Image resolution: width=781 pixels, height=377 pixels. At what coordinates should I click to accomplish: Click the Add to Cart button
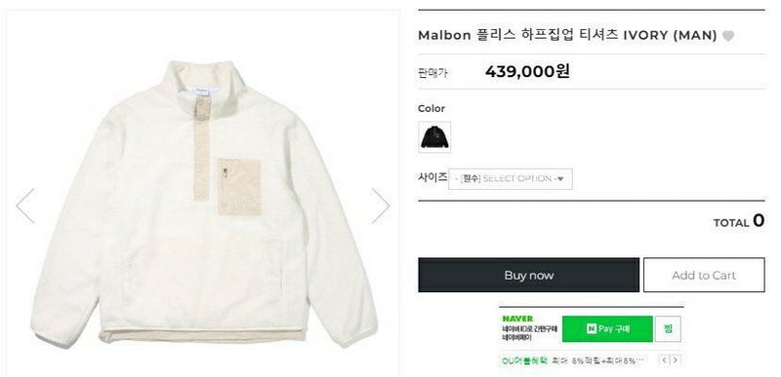(704, 275)
